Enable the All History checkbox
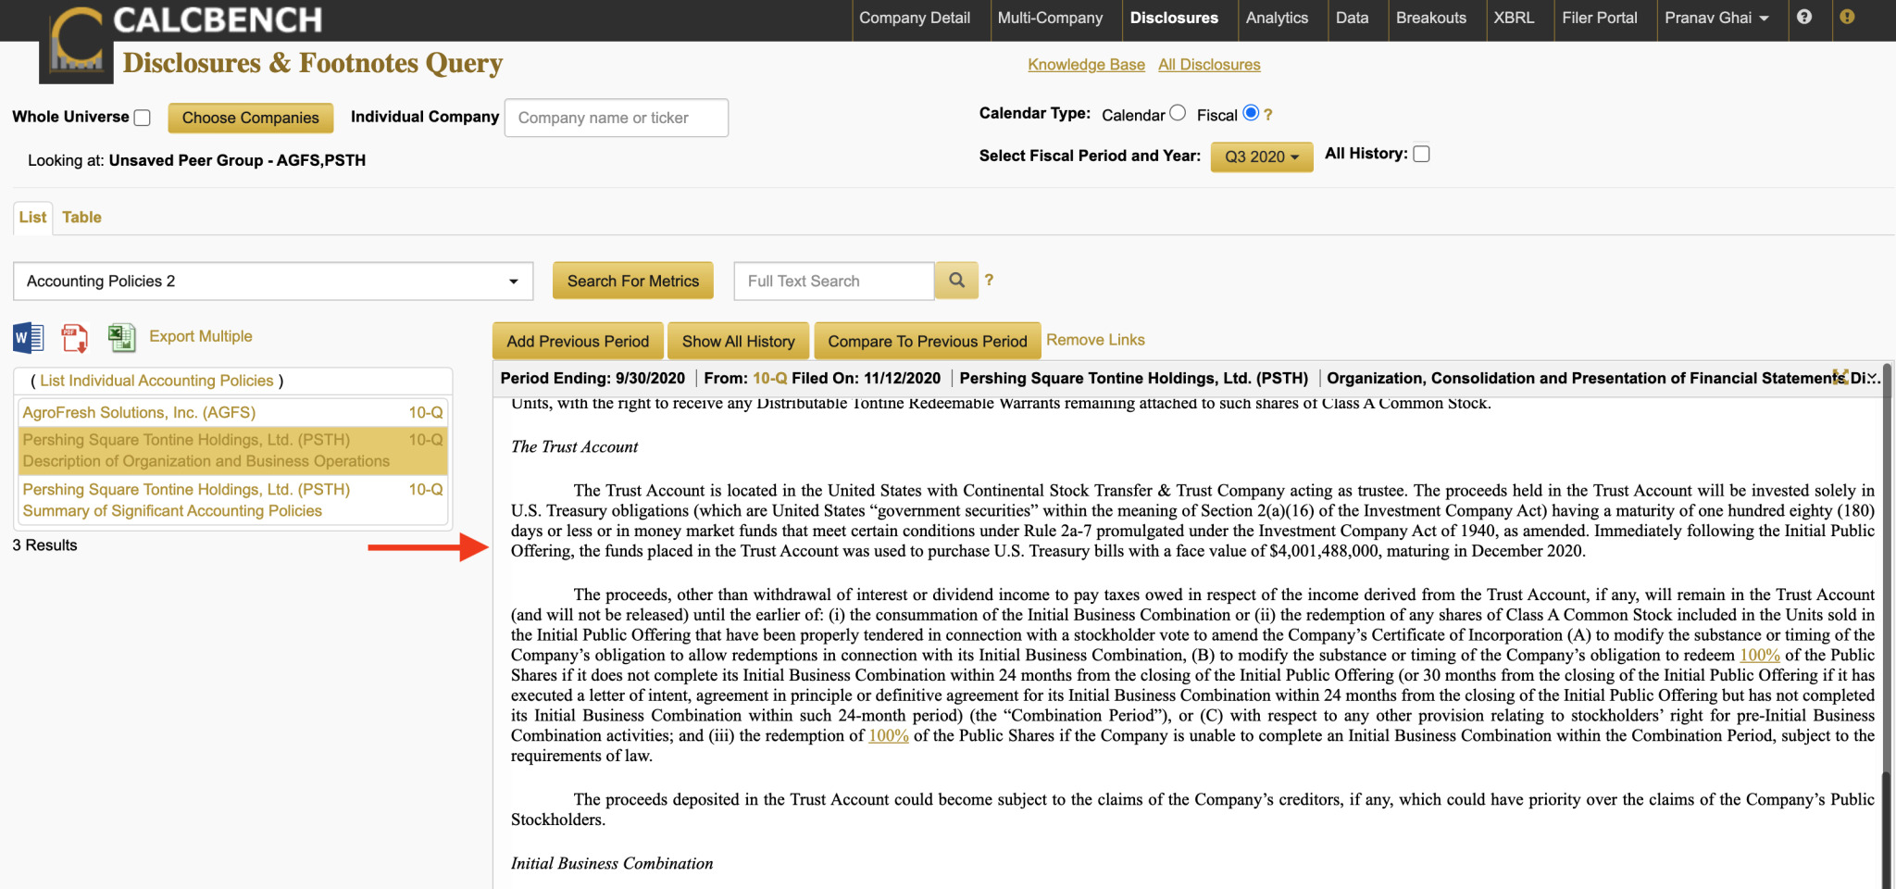This screenshot has height=889, width=1896. point(1421,154)
